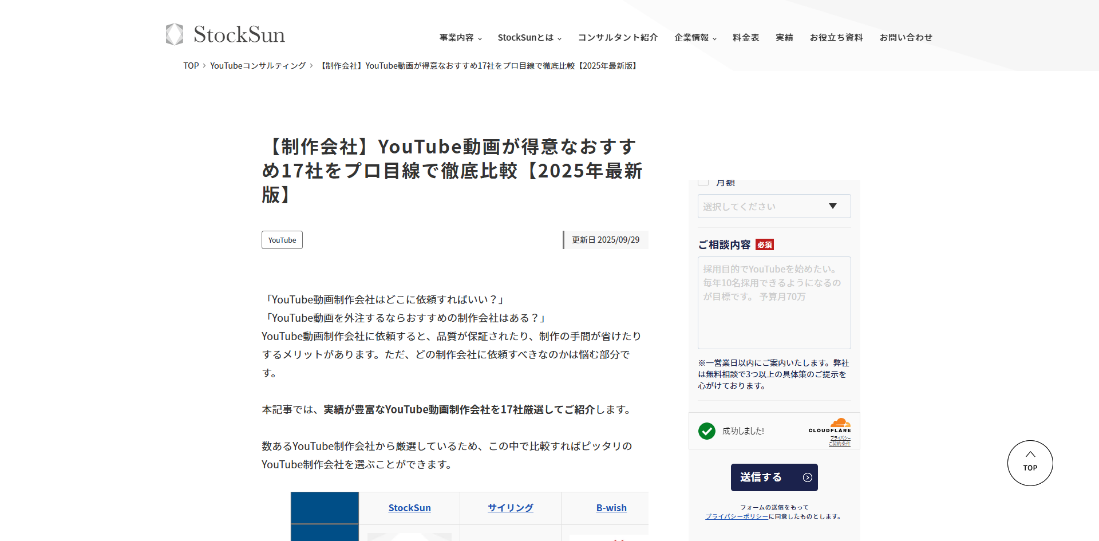Expand the 事業内容 menu
This screenshot has width=1099, height=541.
(x=460, y=38)
